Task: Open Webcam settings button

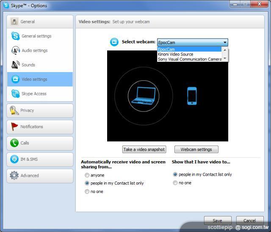Action: click(196, 149)
